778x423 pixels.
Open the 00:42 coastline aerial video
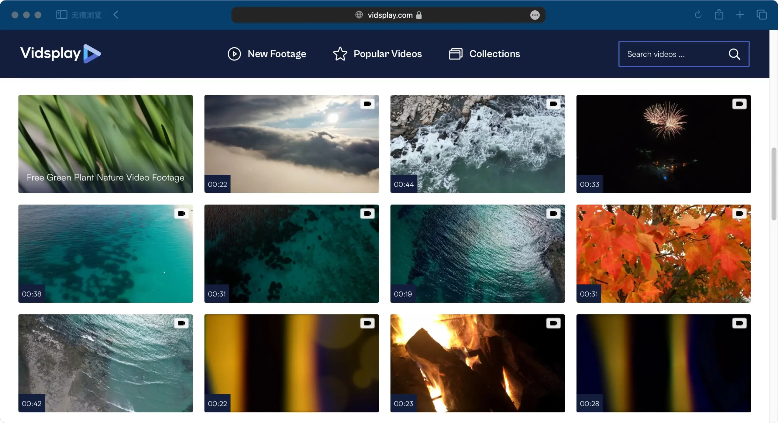click(105, 363)
